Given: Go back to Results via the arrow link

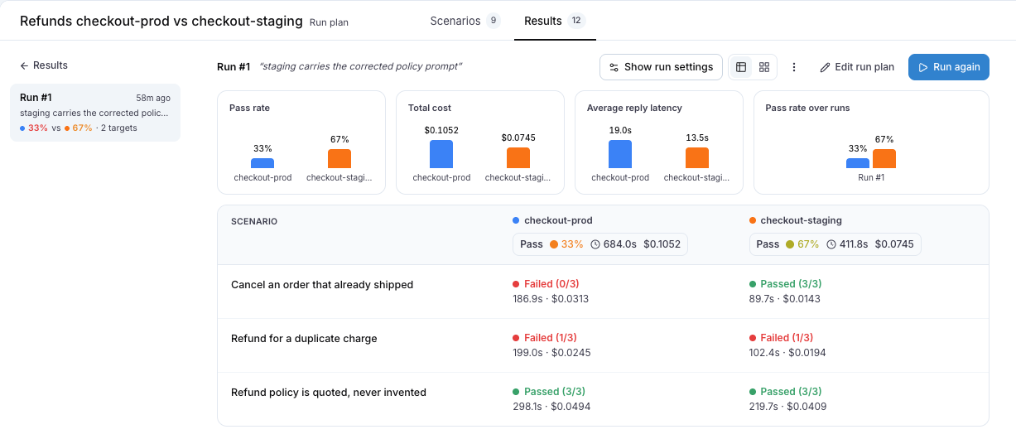Looking at the screenshot, I should [x=44, y=65].
